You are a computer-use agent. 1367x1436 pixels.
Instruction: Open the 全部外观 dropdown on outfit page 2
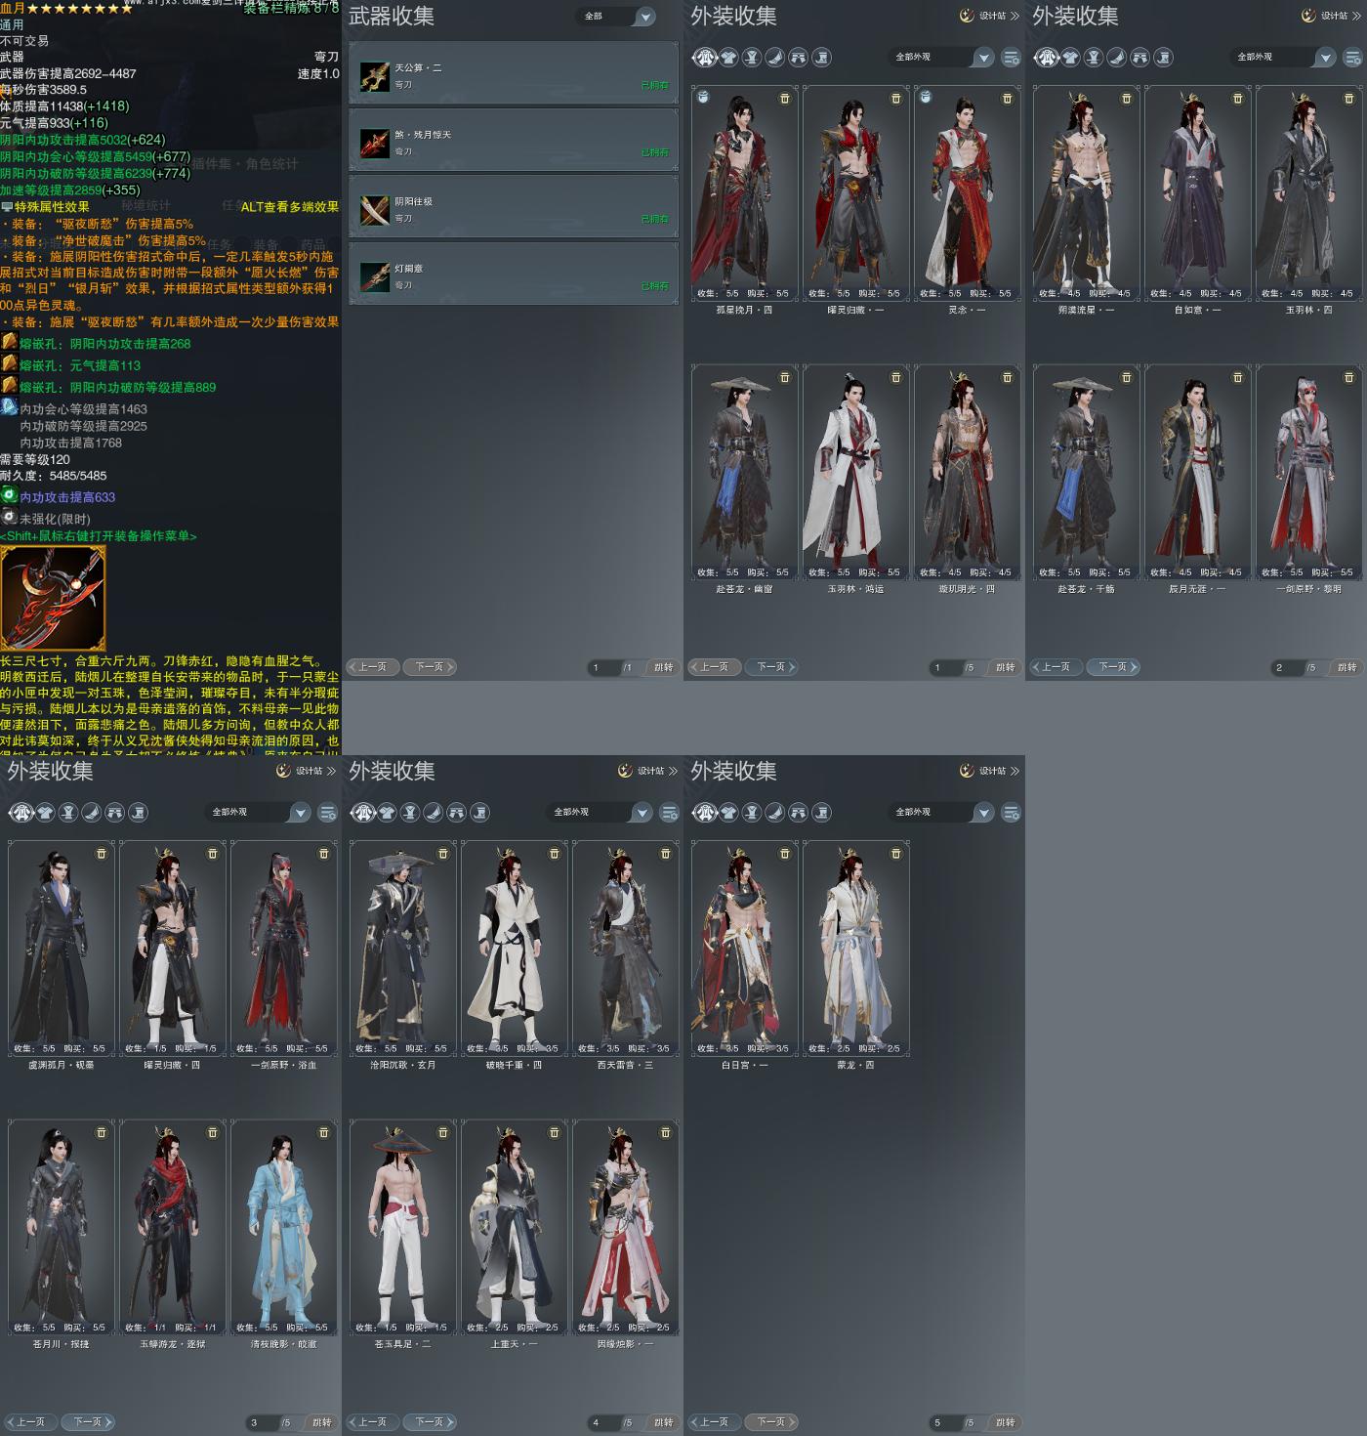click(x=1284, y=58)
